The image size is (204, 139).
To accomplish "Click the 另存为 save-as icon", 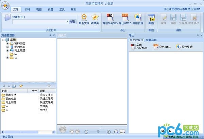I will click(183, 19).
